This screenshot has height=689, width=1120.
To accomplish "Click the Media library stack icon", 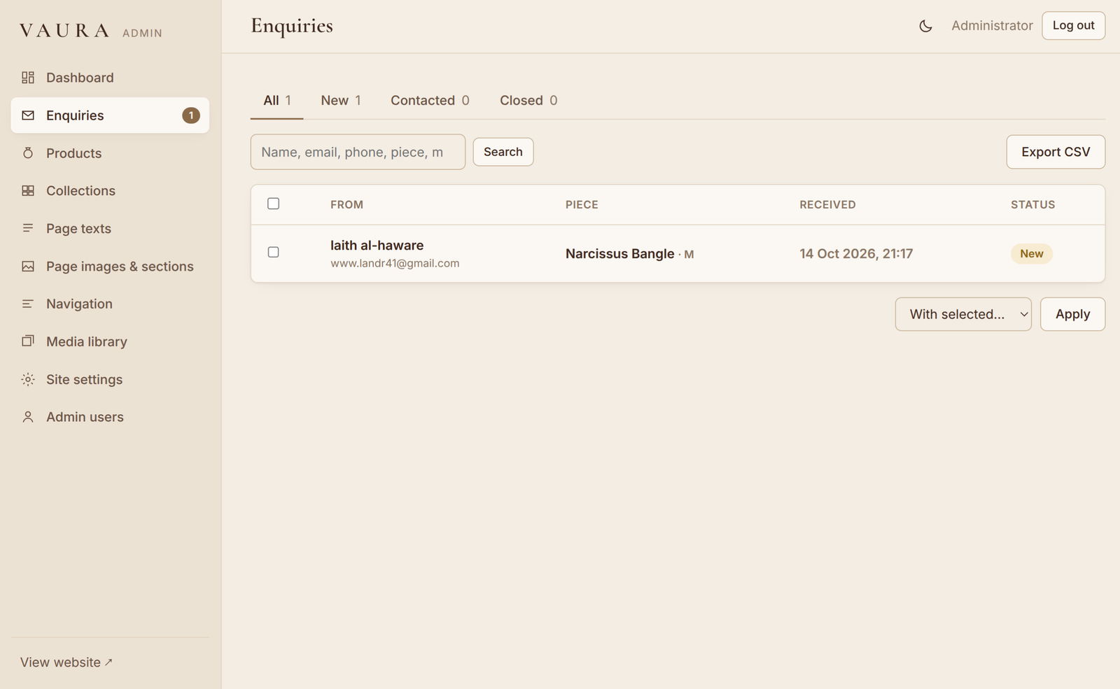I will pos(28,341).
